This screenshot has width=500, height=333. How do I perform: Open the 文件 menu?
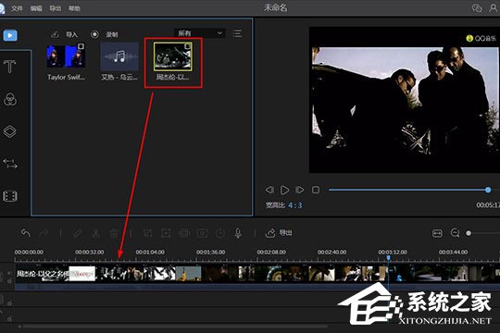(17, 8)
